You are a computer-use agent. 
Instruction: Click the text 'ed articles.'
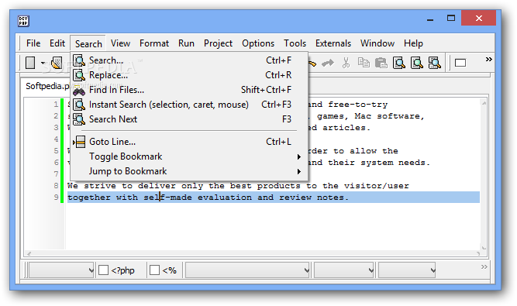339,128
